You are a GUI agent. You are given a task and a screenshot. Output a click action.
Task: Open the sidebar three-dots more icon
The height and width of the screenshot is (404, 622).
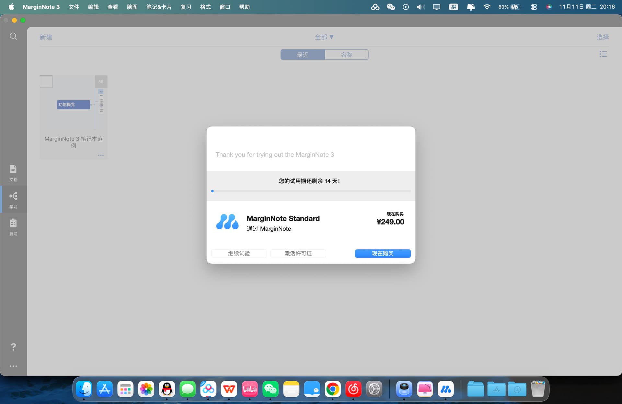click(x=13, y=366)
